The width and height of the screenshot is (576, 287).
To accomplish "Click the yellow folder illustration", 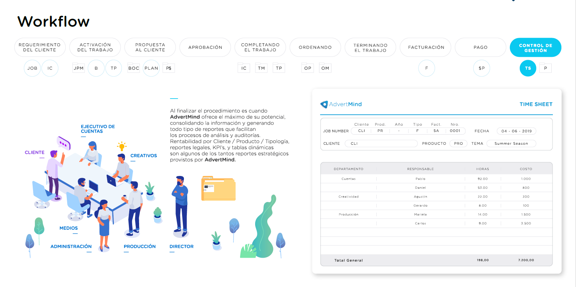I will 218,189.
